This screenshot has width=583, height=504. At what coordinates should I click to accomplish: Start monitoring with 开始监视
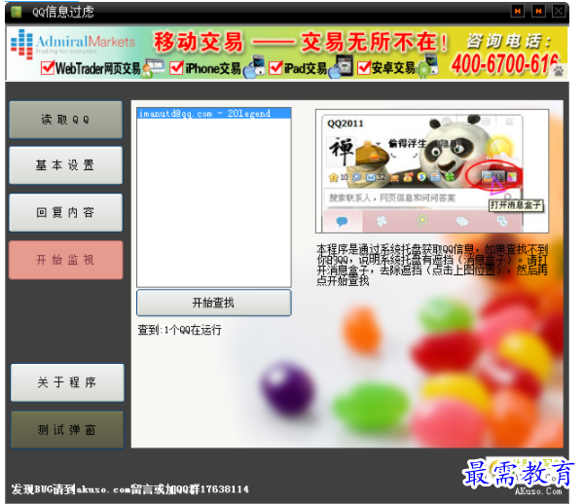(66, 260)
